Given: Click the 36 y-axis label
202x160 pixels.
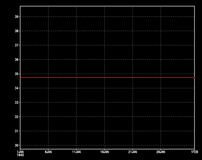Looking at the screenshot, I should coord(16,59).
